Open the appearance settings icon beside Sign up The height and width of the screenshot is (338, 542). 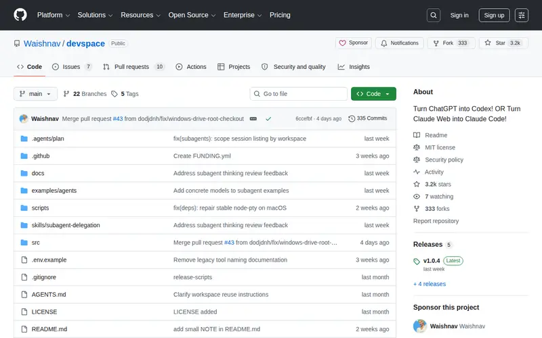pyautogui.click(x=521, y=15)
